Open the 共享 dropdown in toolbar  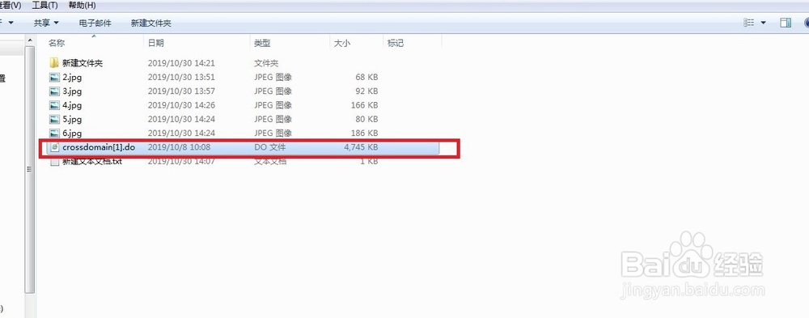click(x=46, y=23)
